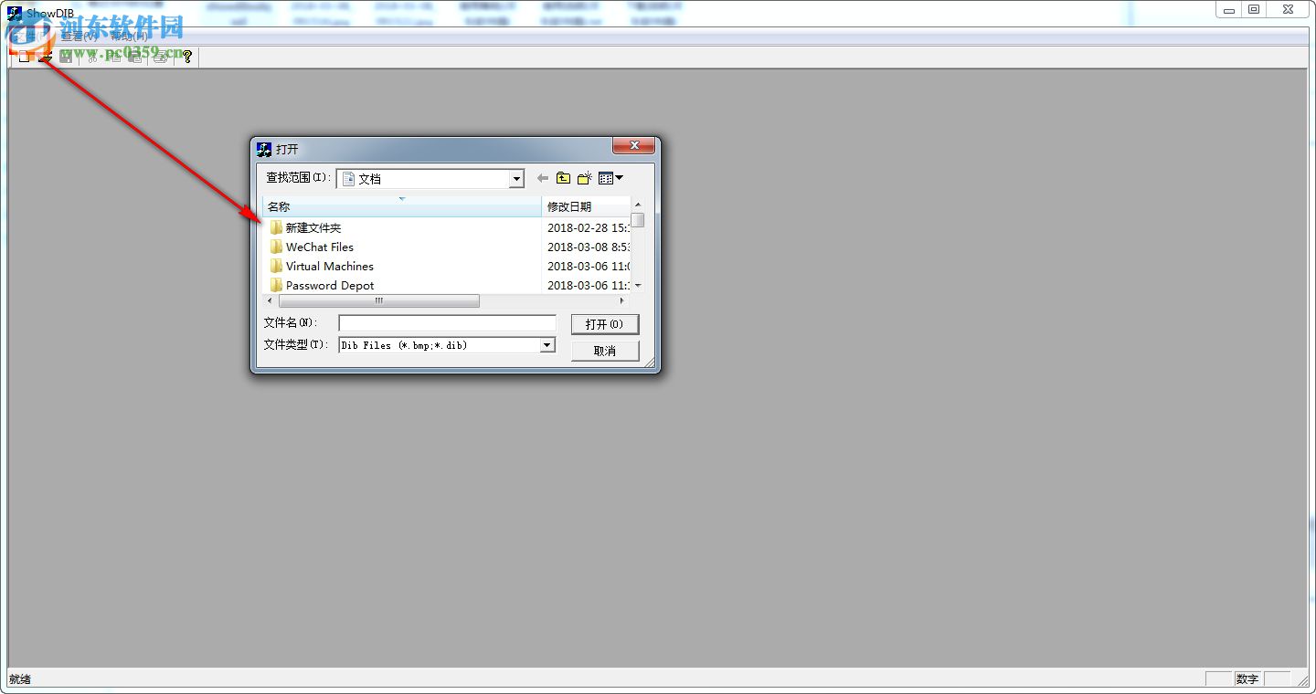Click the 2018-02-28 date cell
The width and height of the screenshot is (1316, 694).
coord(589,227)
